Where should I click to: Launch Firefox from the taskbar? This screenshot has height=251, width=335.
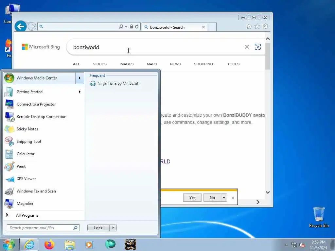click(x=49, y=244)
